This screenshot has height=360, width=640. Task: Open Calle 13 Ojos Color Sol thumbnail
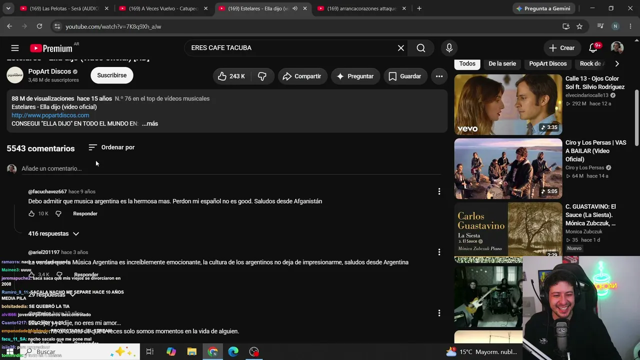point(508,104)
